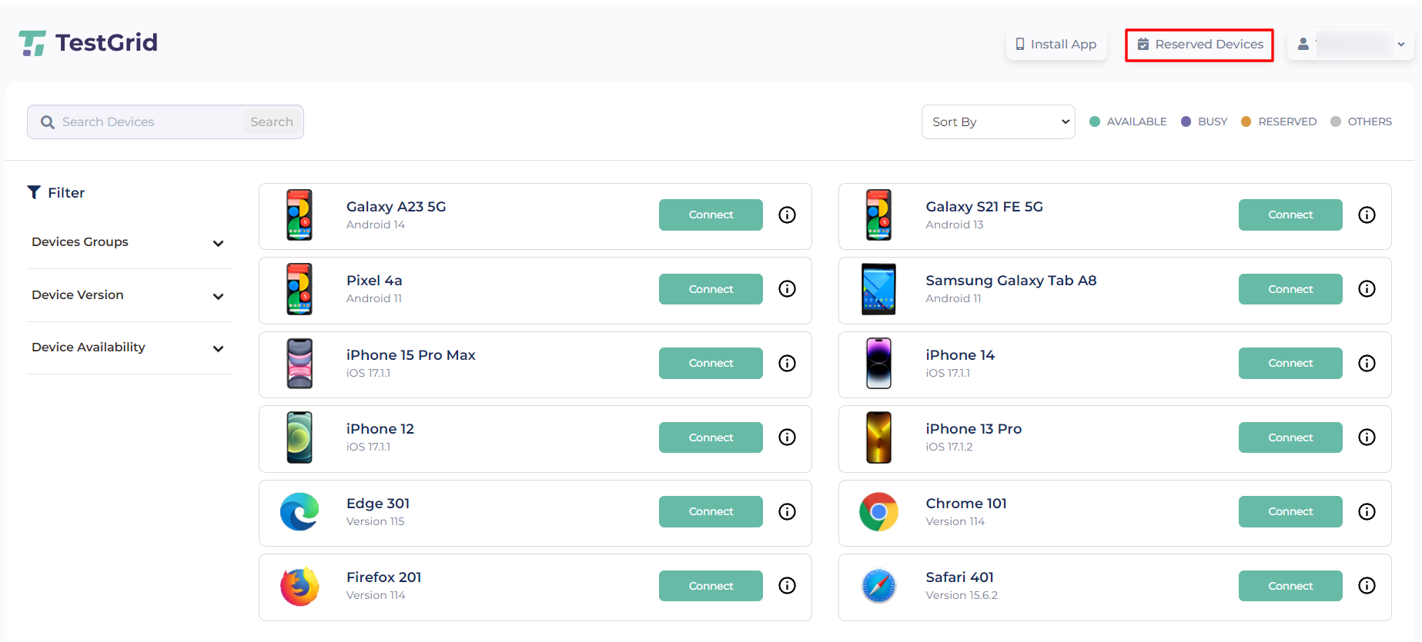Connect to Firefox 201
Viewport: 1422px width, 642px height.
coord(711,586)
